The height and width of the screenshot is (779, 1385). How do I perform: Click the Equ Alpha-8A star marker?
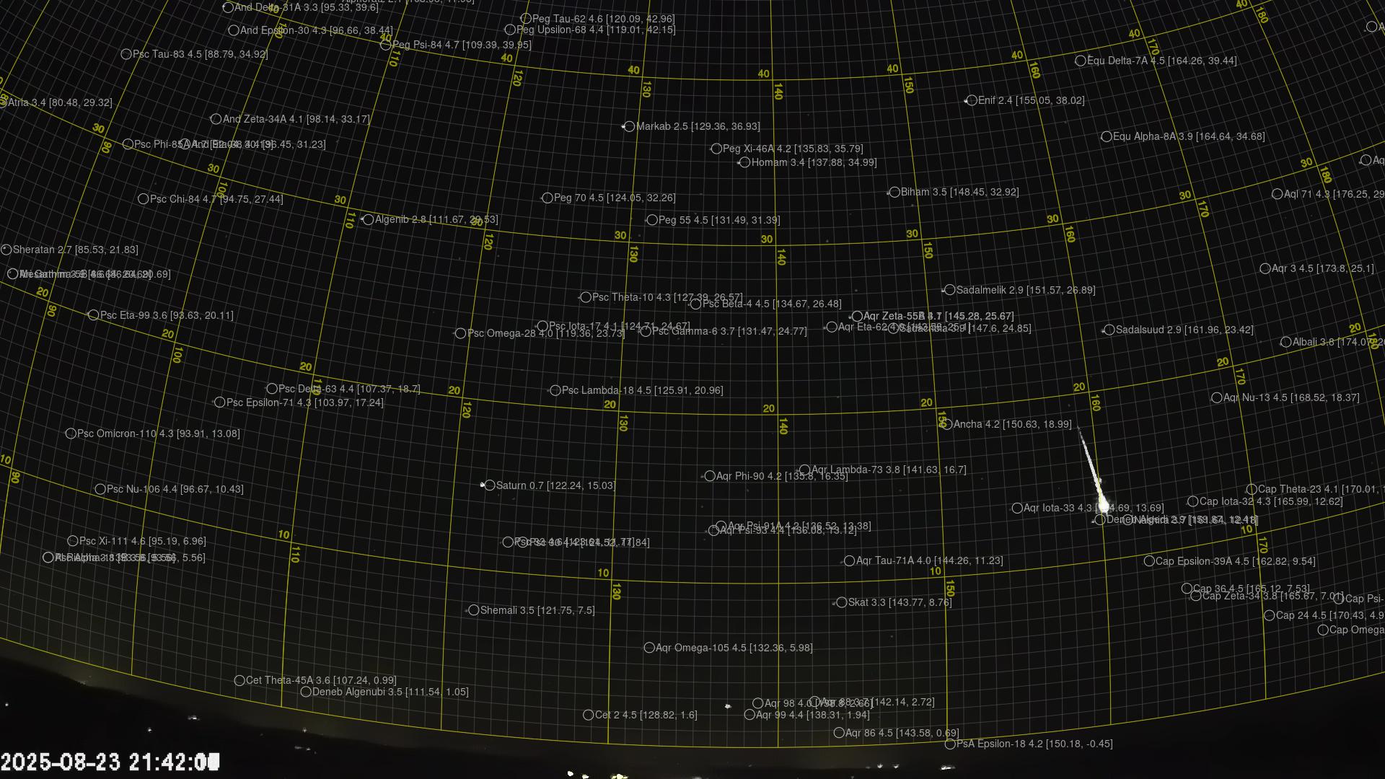(x=1107, y=136)
